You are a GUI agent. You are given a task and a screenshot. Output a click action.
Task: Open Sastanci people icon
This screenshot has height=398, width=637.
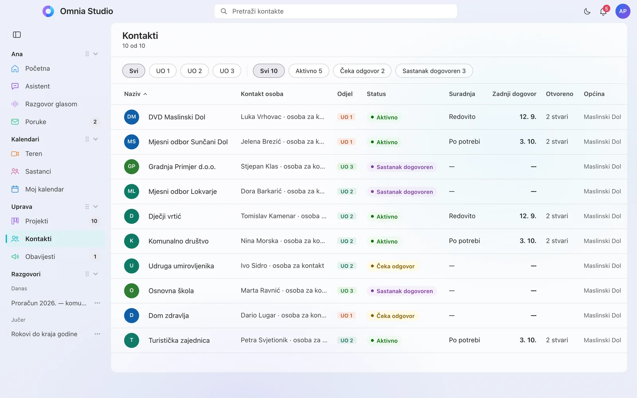tap(15, 172)
